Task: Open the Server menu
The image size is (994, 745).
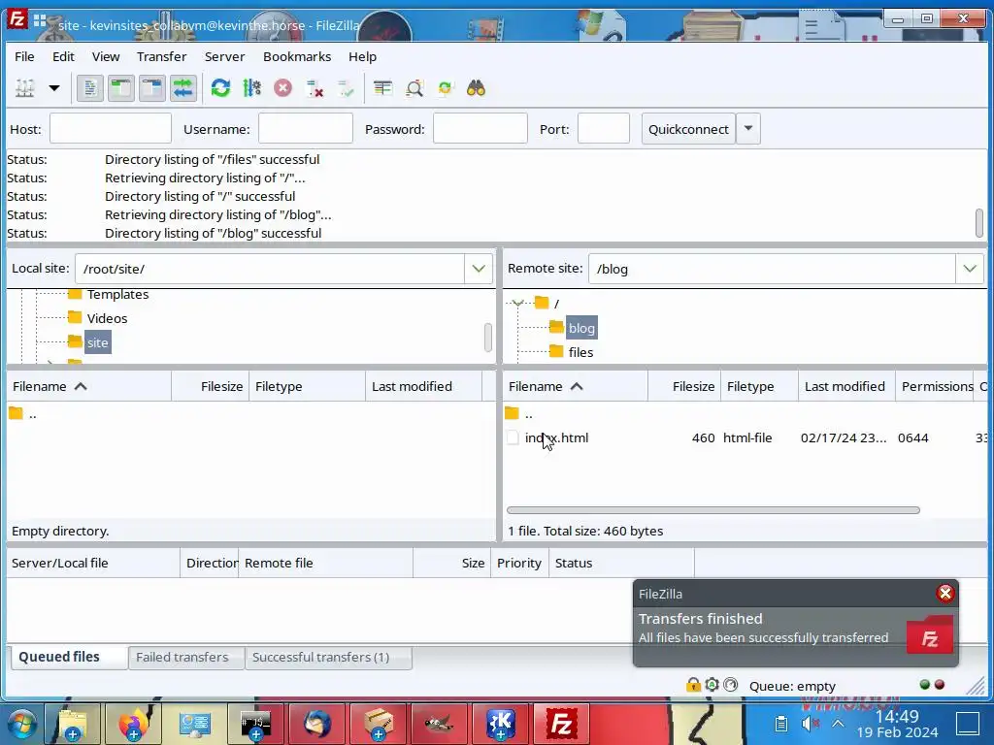Action: point(224,56)
